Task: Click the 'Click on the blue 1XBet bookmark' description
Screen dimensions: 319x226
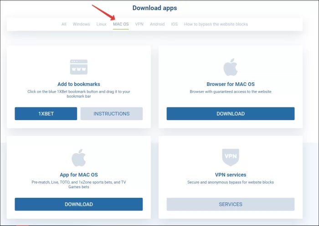Action: [79, 94]
